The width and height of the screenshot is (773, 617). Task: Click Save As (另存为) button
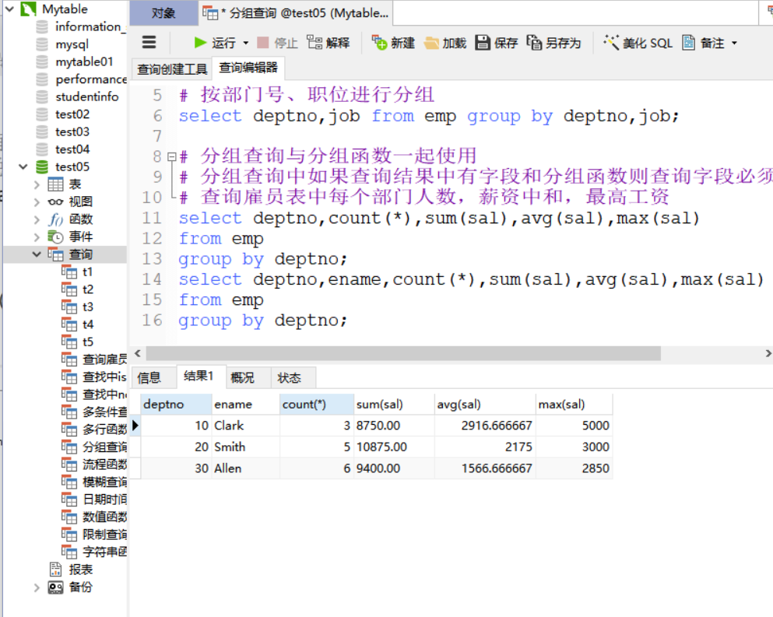click(553, 43)
